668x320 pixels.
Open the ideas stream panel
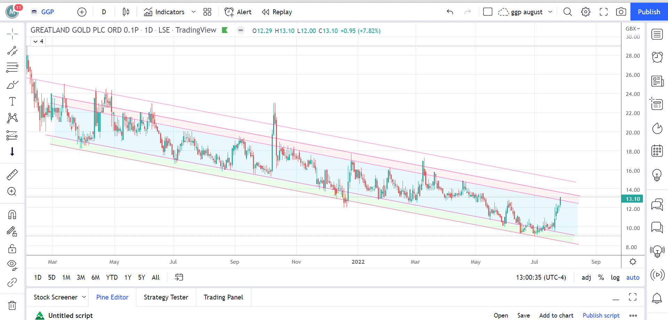(657, 251)
